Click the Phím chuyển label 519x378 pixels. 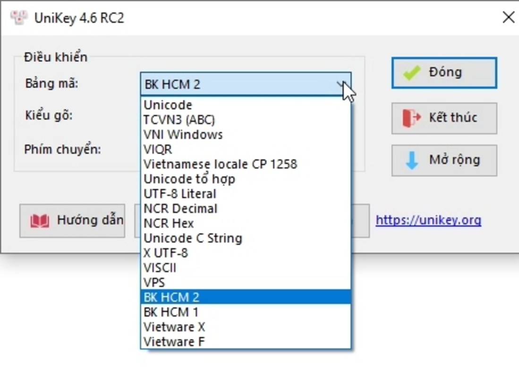(x=62, y=149)
